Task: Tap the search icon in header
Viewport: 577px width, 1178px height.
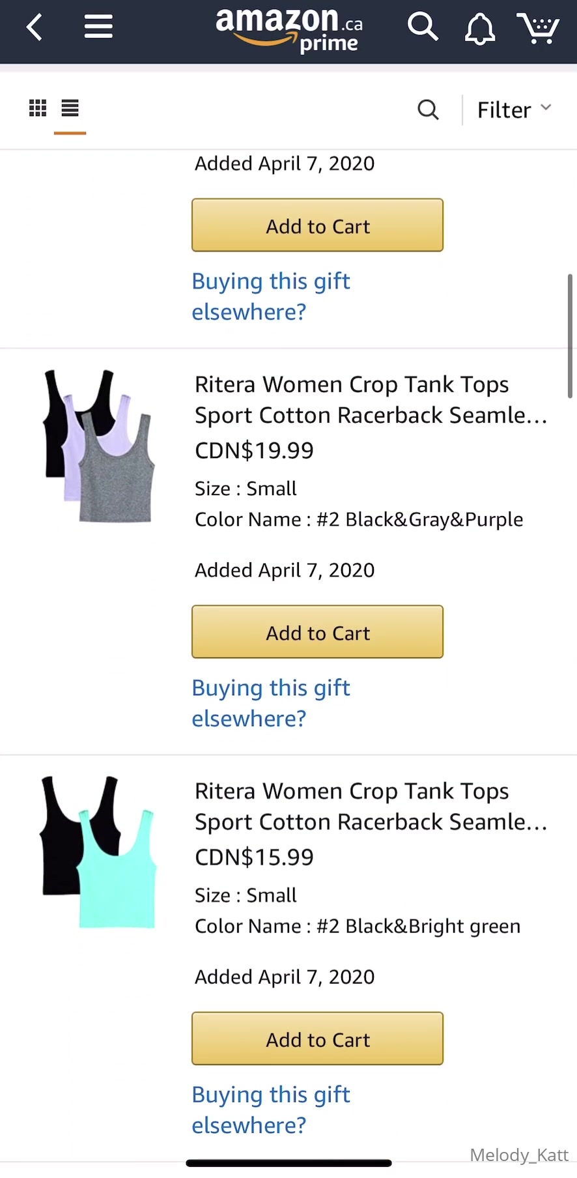Action: [423, 27]
